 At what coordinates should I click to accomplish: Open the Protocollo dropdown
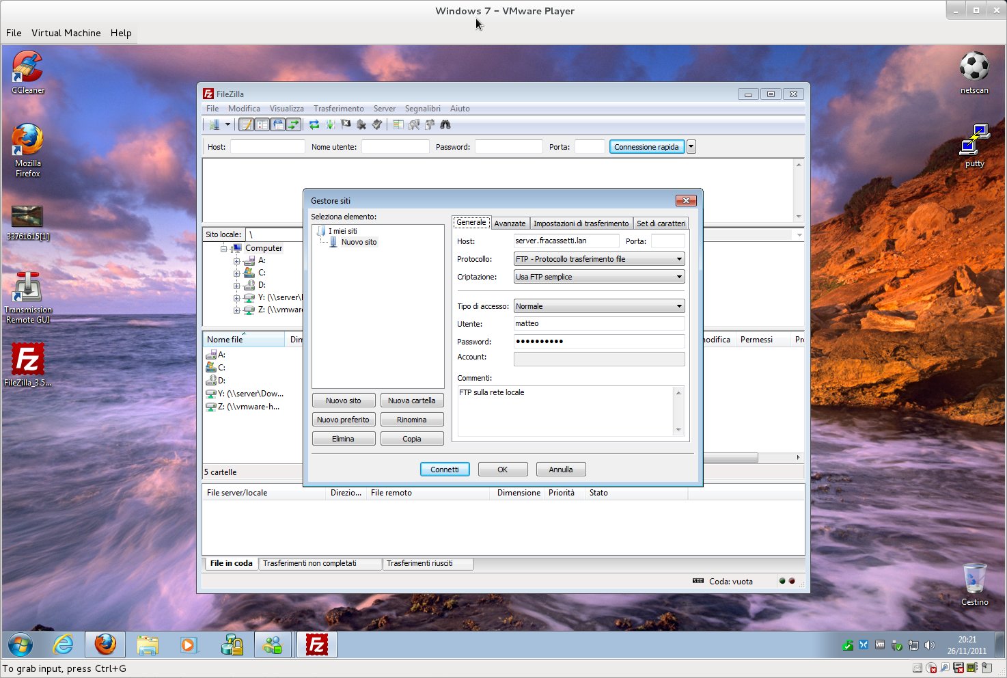[599, 259]
